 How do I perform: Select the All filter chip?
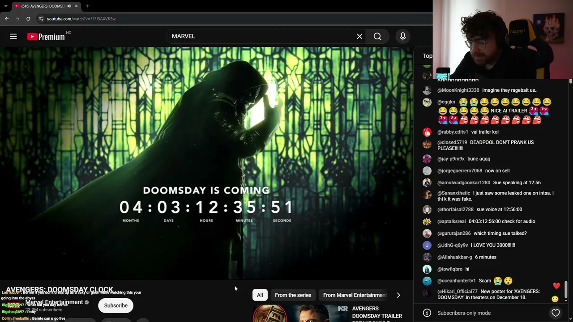(260, 295)
